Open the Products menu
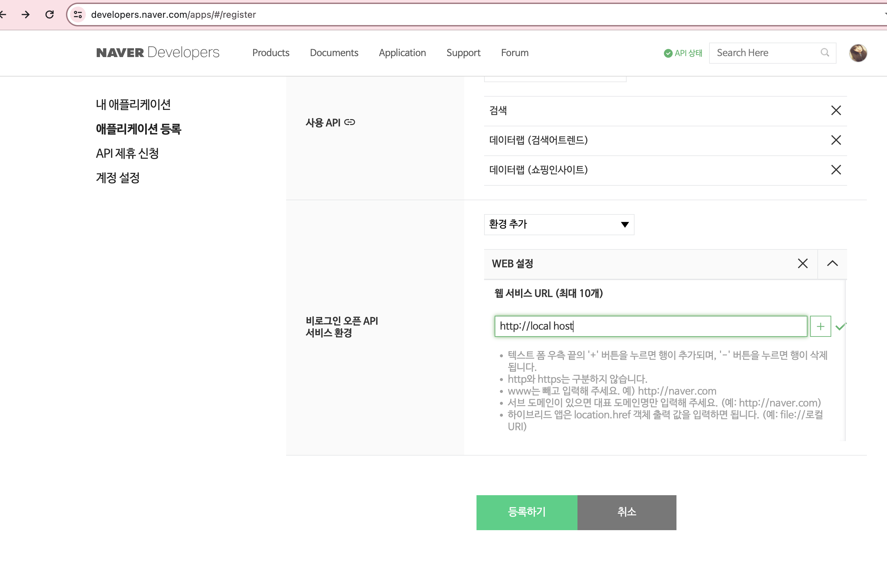The image size is (887, 578). (271, 53)
